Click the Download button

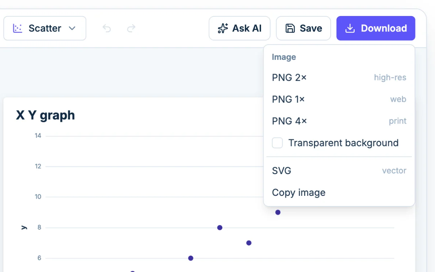tap(376, 28)
